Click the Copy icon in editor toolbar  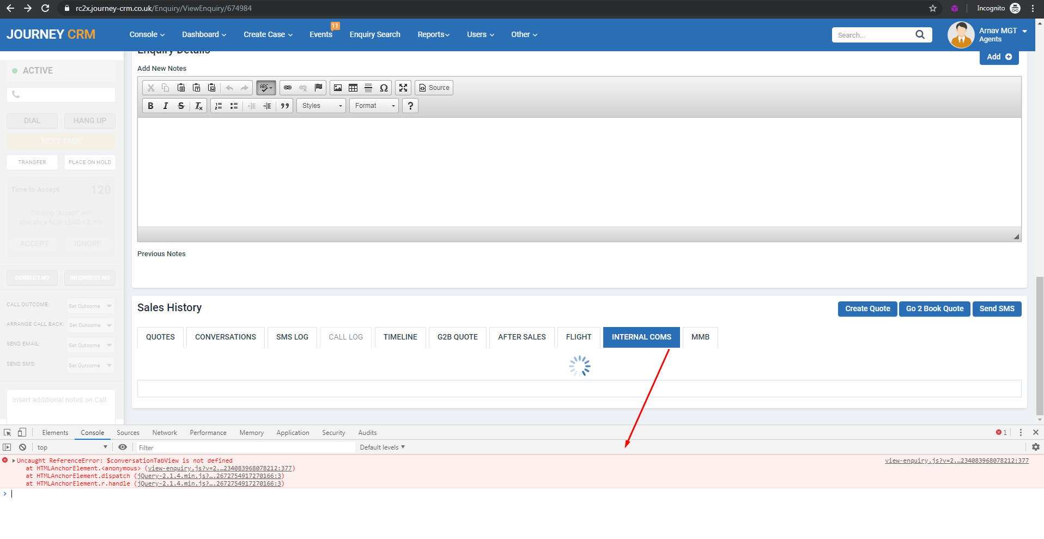tap(166, 88)
